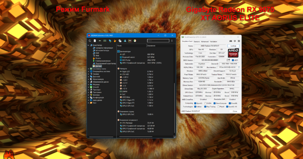303x159 pixels.
Task: Open the three-dot menu in AIDA64
Action: tap(172, 41)
